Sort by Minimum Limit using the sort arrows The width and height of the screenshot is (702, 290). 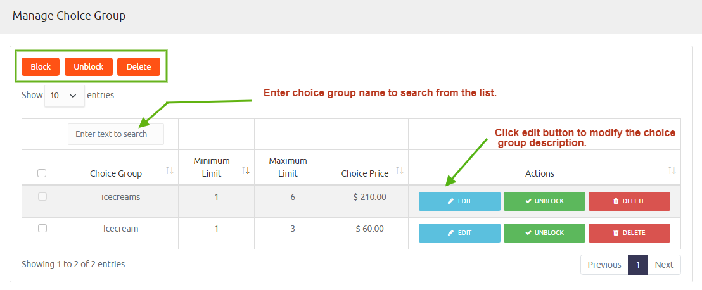click(x=246, y=170)
